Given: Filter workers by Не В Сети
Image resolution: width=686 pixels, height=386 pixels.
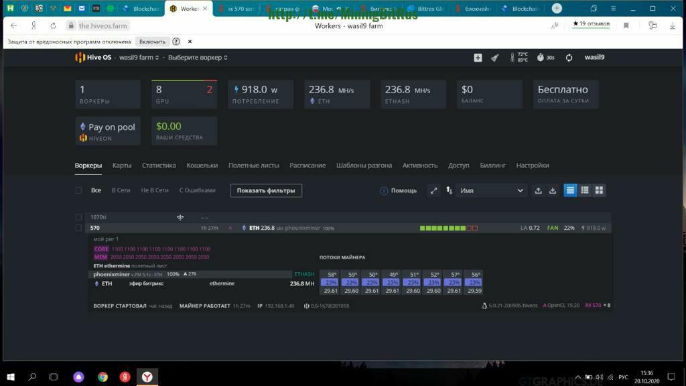Looking at the screenshot, I should 155,190.
